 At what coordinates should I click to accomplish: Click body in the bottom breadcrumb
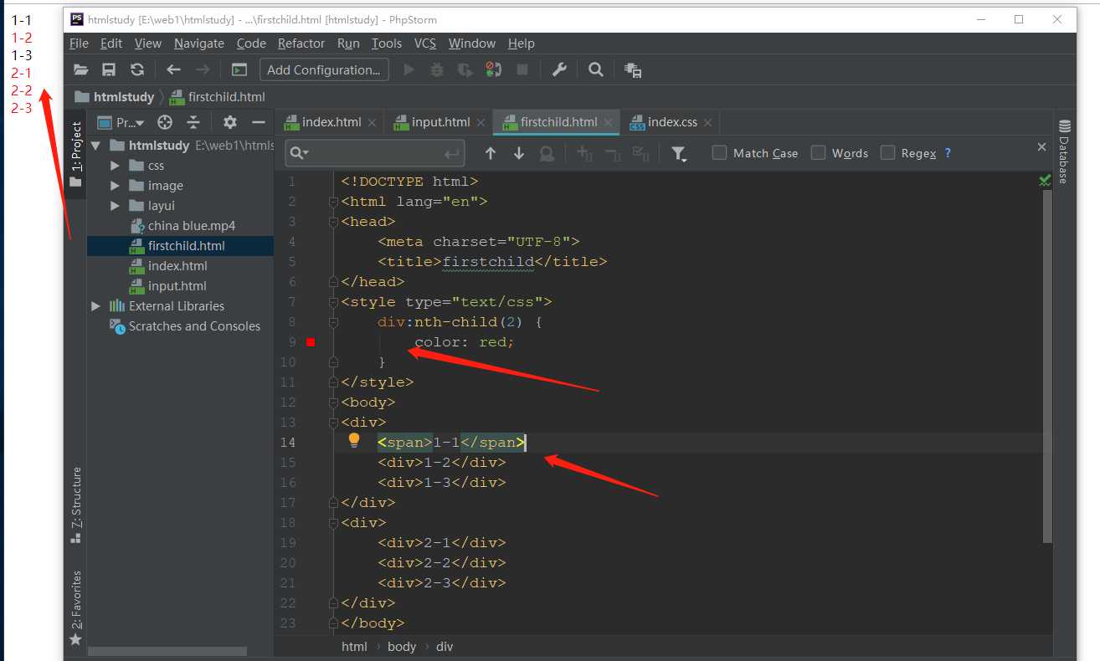402,647
